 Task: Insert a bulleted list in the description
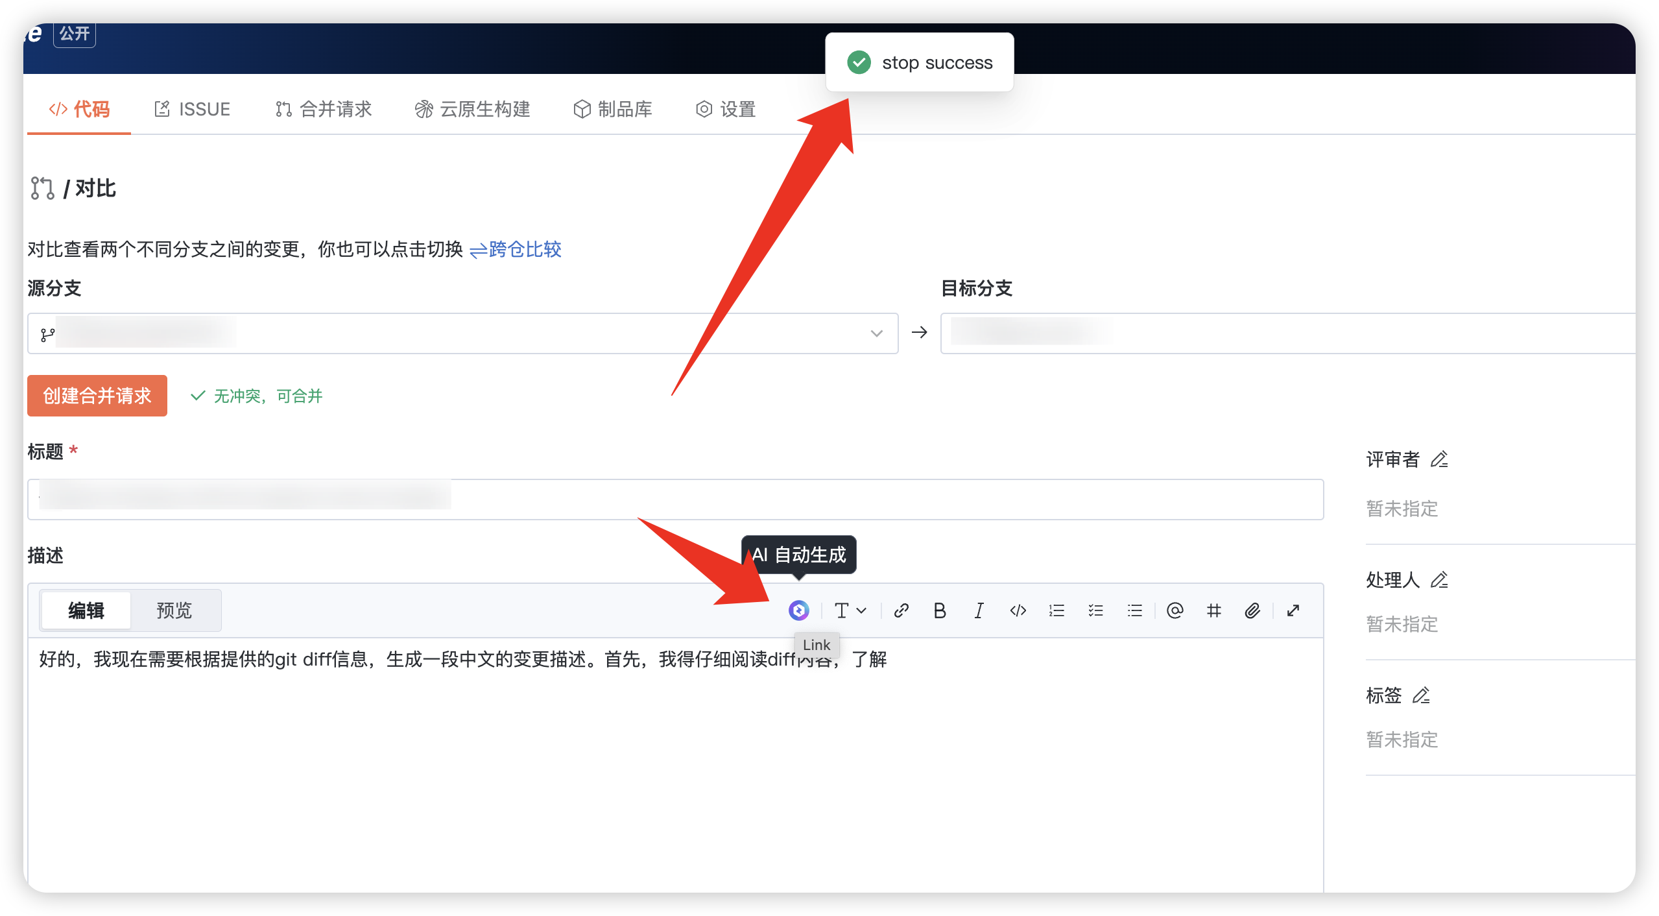(1134, 610)
